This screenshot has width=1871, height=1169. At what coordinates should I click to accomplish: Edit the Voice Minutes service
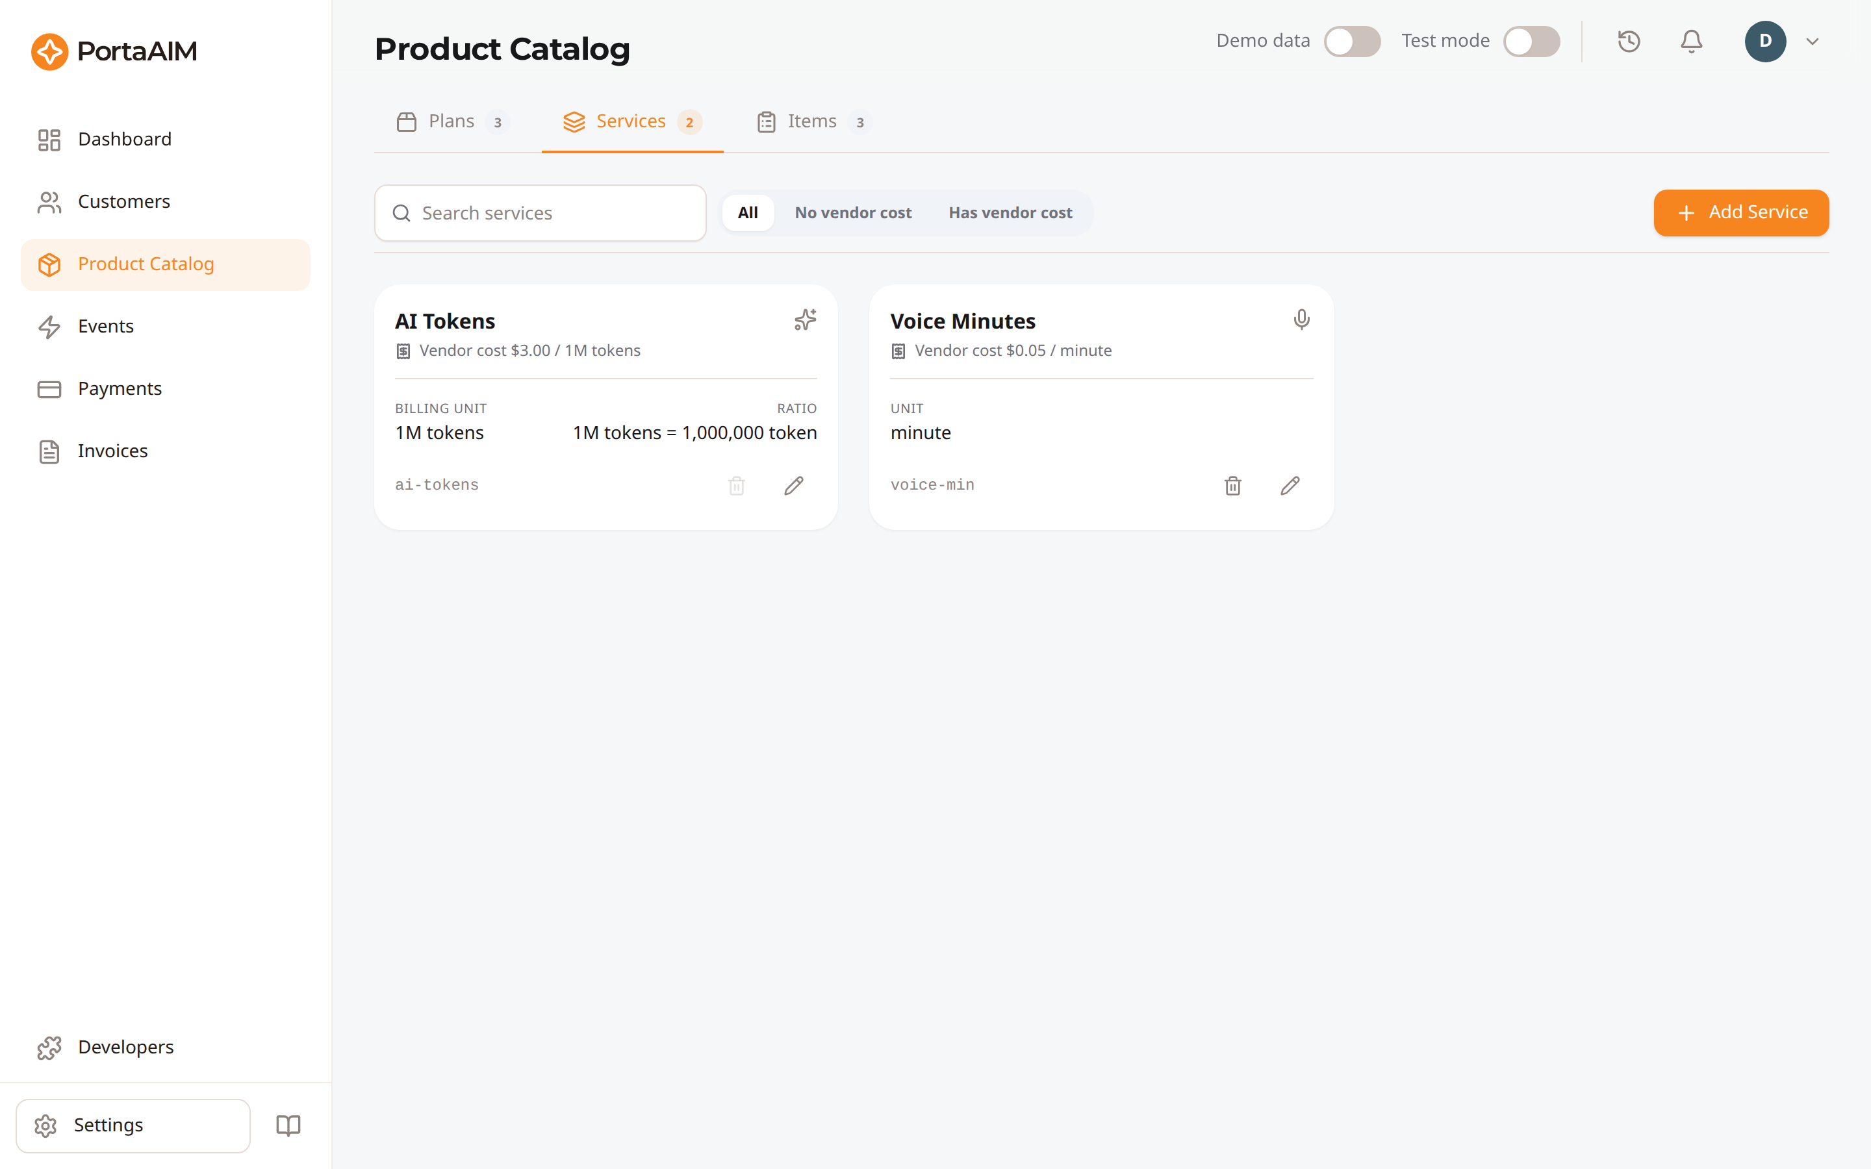1290,486
